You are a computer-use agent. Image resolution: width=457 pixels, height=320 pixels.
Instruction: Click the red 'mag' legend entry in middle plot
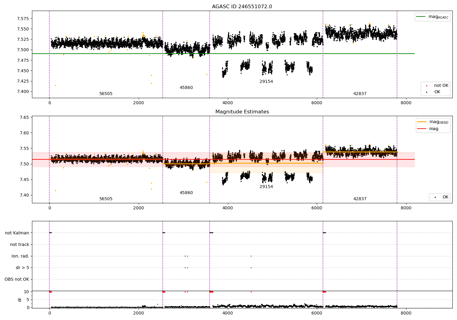pos(428,129)
